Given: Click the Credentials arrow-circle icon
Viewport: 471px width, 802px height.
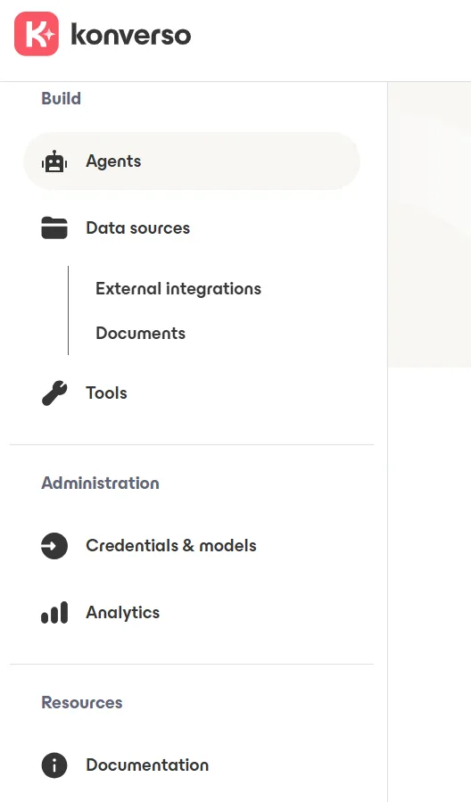Looking at the screenshot, I should coord(54,545).
